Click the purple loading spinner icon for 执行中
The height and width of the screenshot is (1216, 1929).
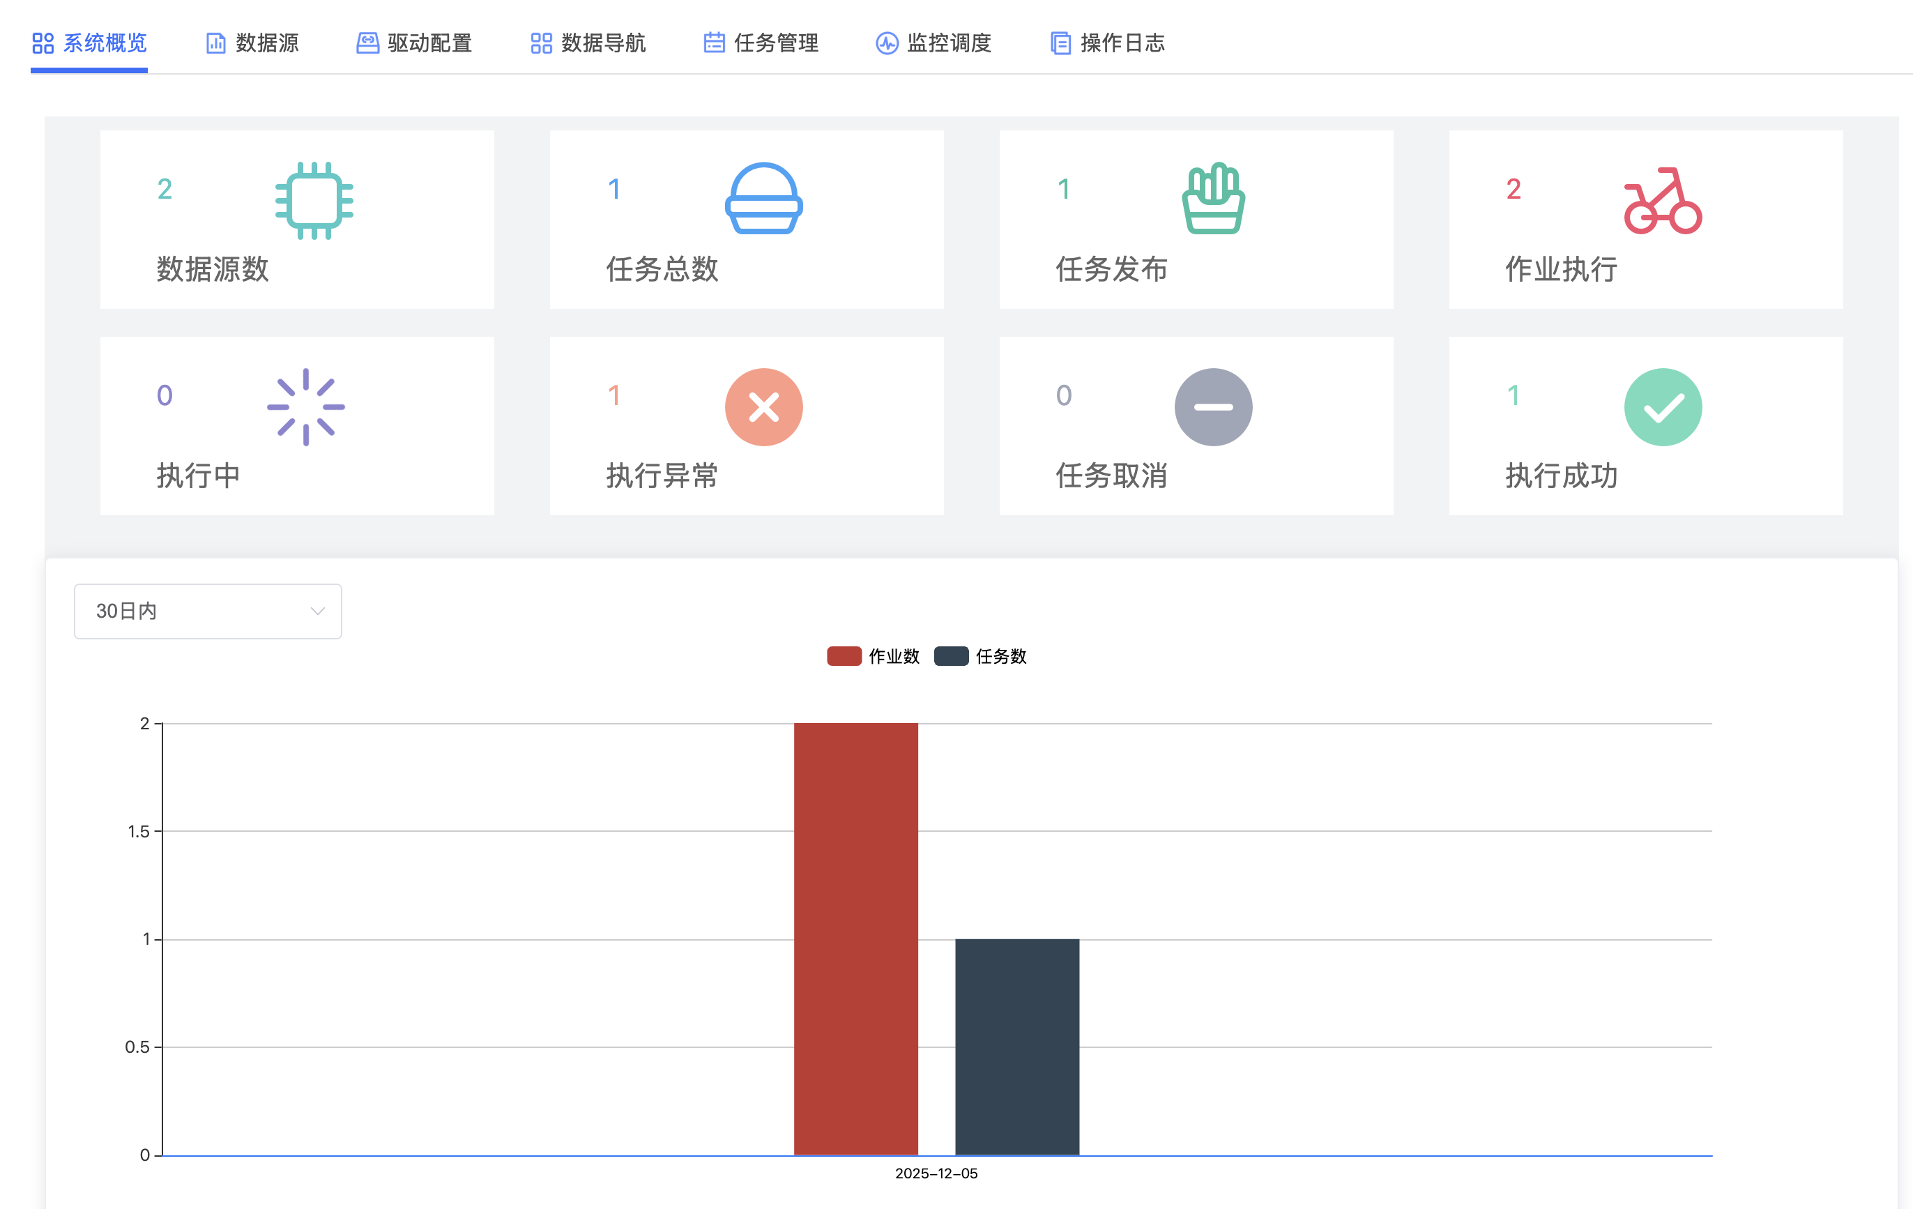305,407
